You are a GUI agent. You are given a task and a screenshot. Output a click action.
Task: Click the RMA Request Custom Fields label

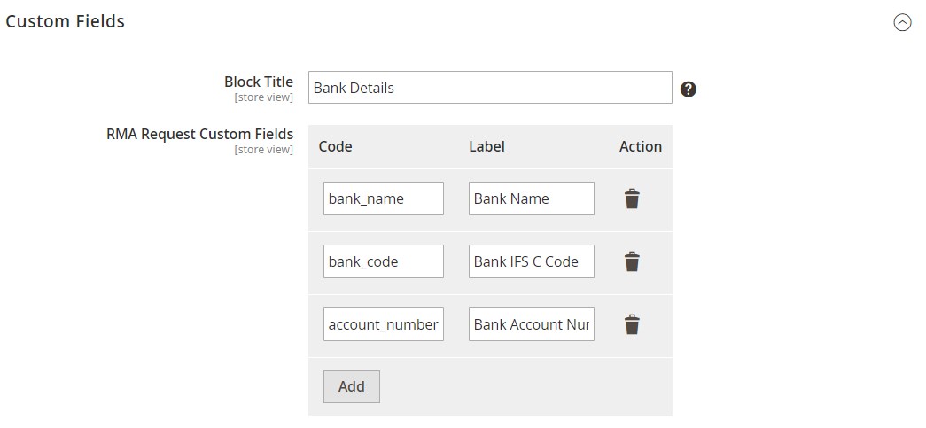[x=199, y=134]
